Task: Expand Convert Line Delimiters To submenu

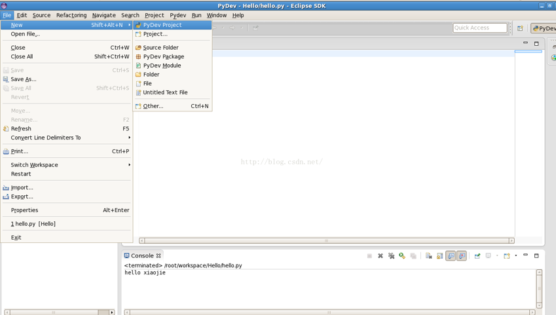Action: (67, 138)
